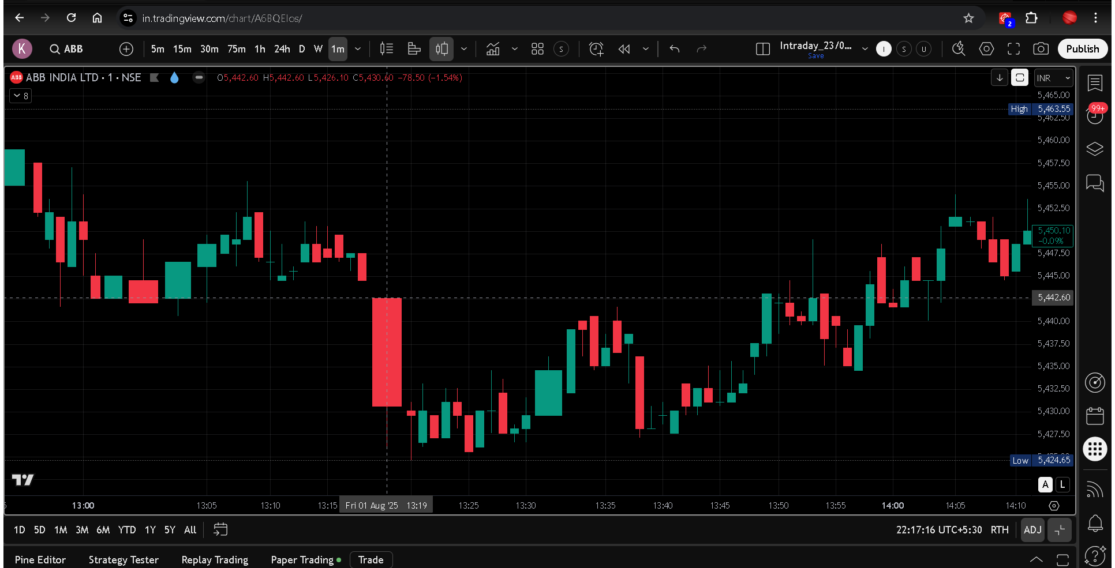Show All date range
1115x568 pixels.
click(190, 529)
